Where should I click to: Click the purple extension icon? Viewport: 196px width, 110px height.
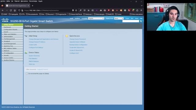coord(97,10)
